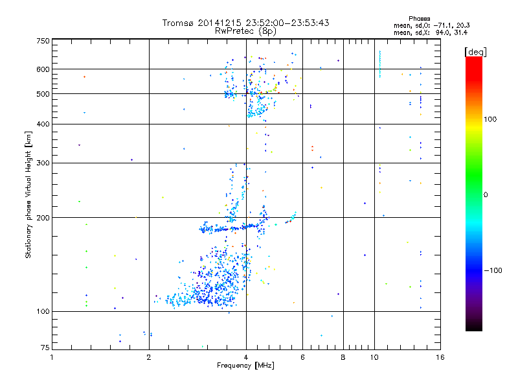Click colorbar tick label '-100'
The height and width of the screenshot is (389, 518).
493,270
